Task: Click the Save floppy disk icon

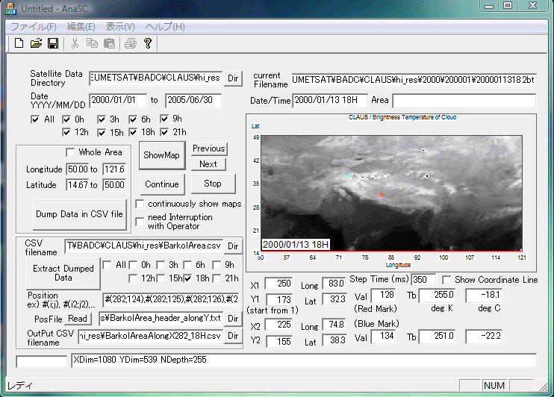Action: (52, 44)
